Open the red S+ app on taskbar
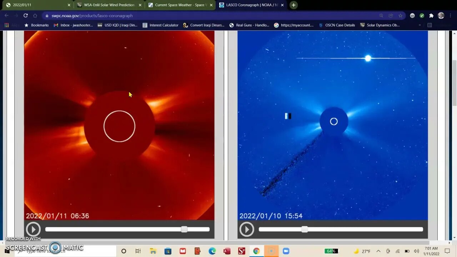 (x=242, y=251)
